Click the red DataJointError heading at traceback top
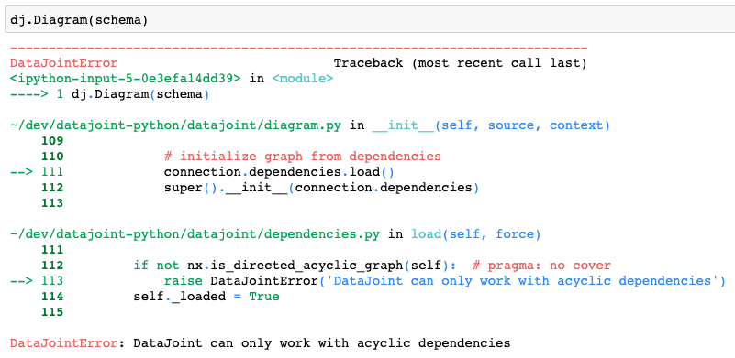Screen dimensions: 735x358 point(63,63)
